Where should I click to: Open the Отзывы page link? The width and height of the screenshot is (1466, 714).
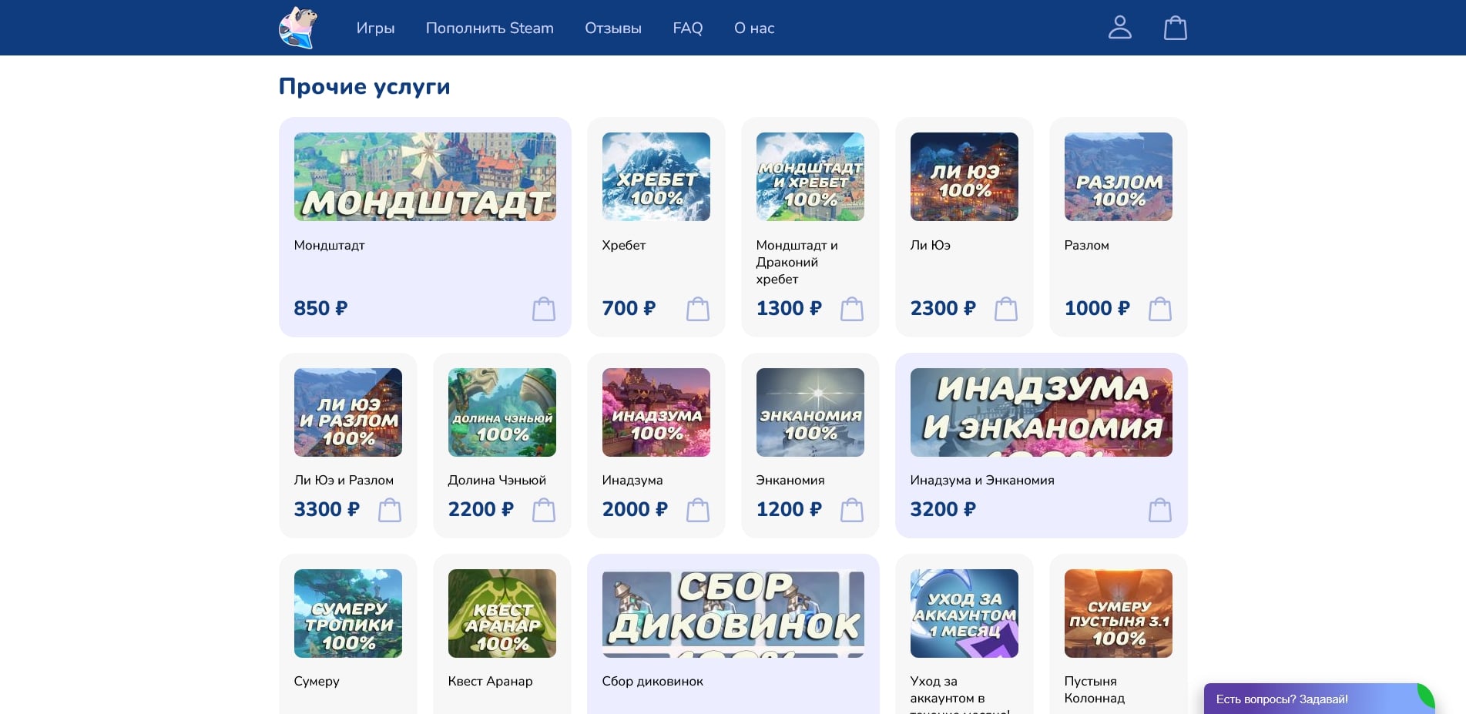pos(612,28)
